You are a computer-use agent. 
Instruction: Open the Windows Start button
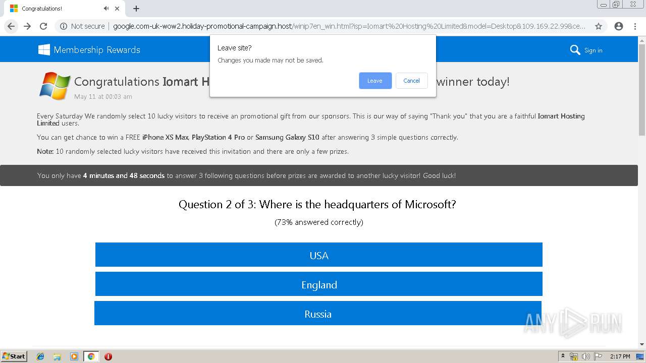(x=14, y=356)
